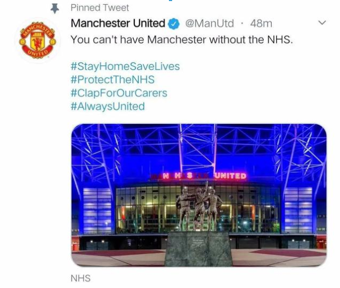
Task: Click the red UNITED sign in photo
Action: tap(231, 176)
